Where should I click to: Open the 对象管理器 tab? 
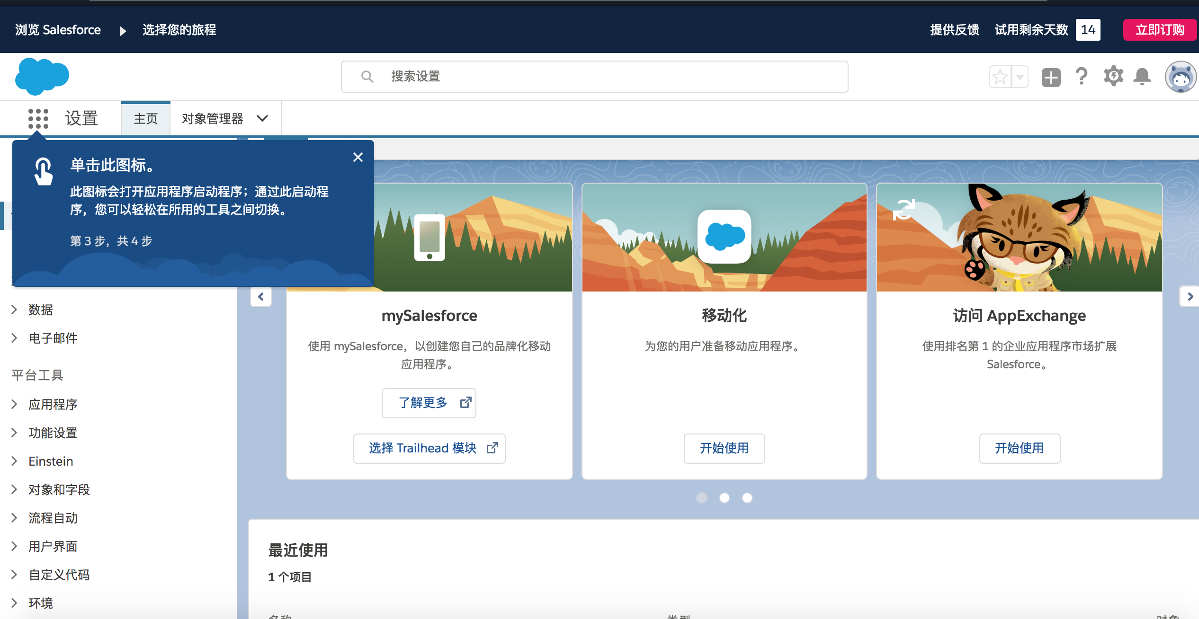(213, 118)
